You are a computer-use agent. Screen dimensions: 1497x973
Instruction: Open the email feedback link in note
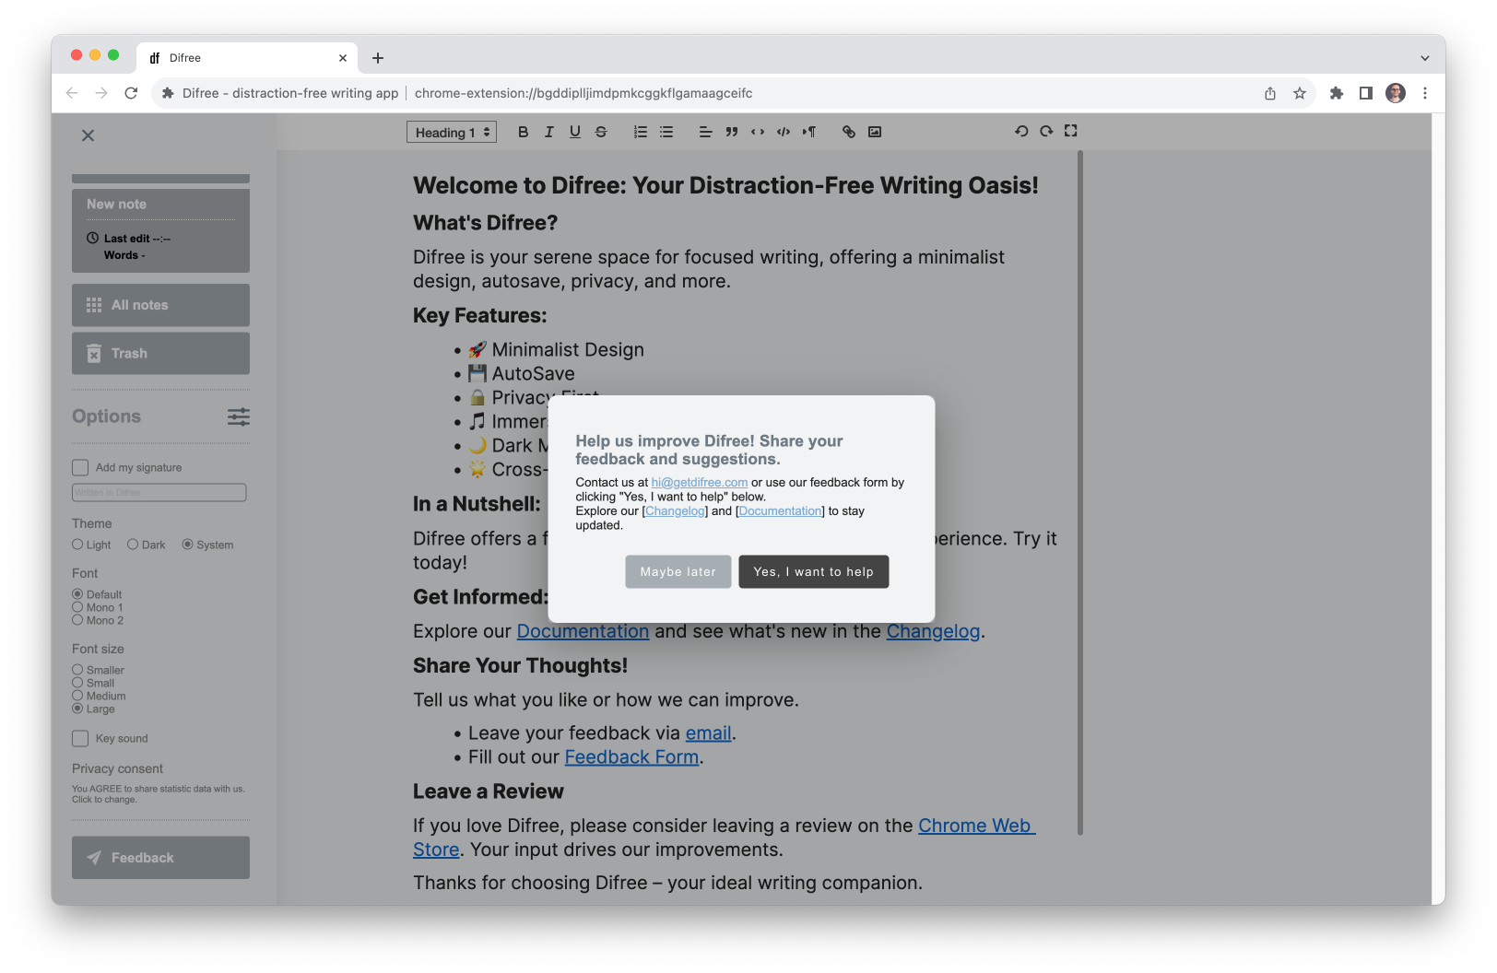708,733
